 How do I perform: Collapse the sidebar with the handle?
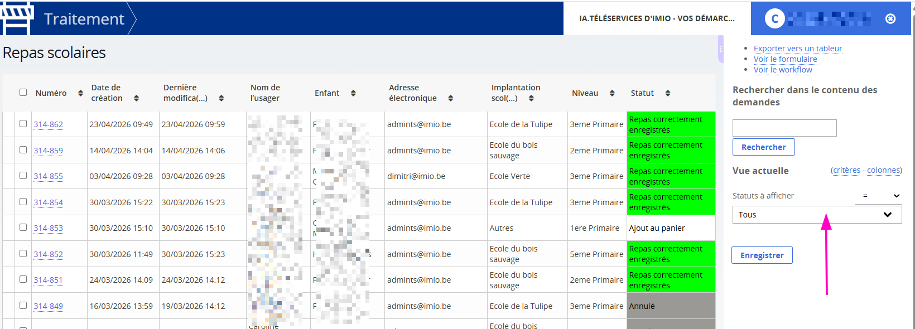(721, 49)
